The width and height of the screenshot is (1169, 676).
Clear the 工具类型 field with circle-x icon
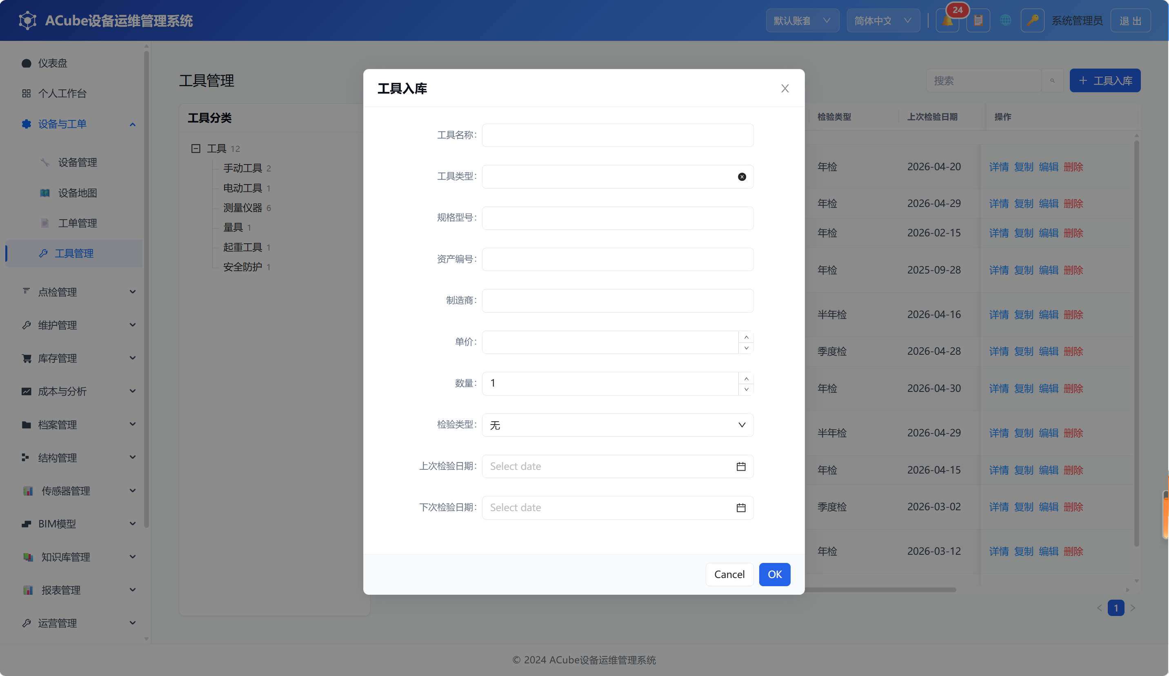[742, 177]
